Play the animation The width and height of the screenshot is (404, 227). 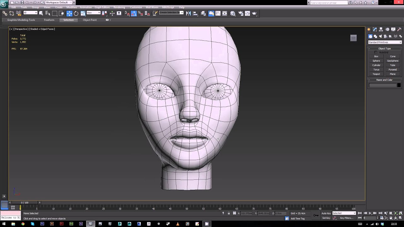click(x=370, y=213)
